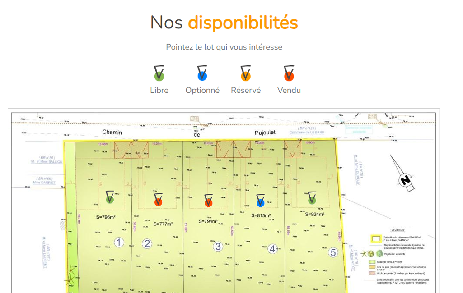Select the green Libre marker on lot 5
The width and height of the screenshot is (463, 293).
312,197
